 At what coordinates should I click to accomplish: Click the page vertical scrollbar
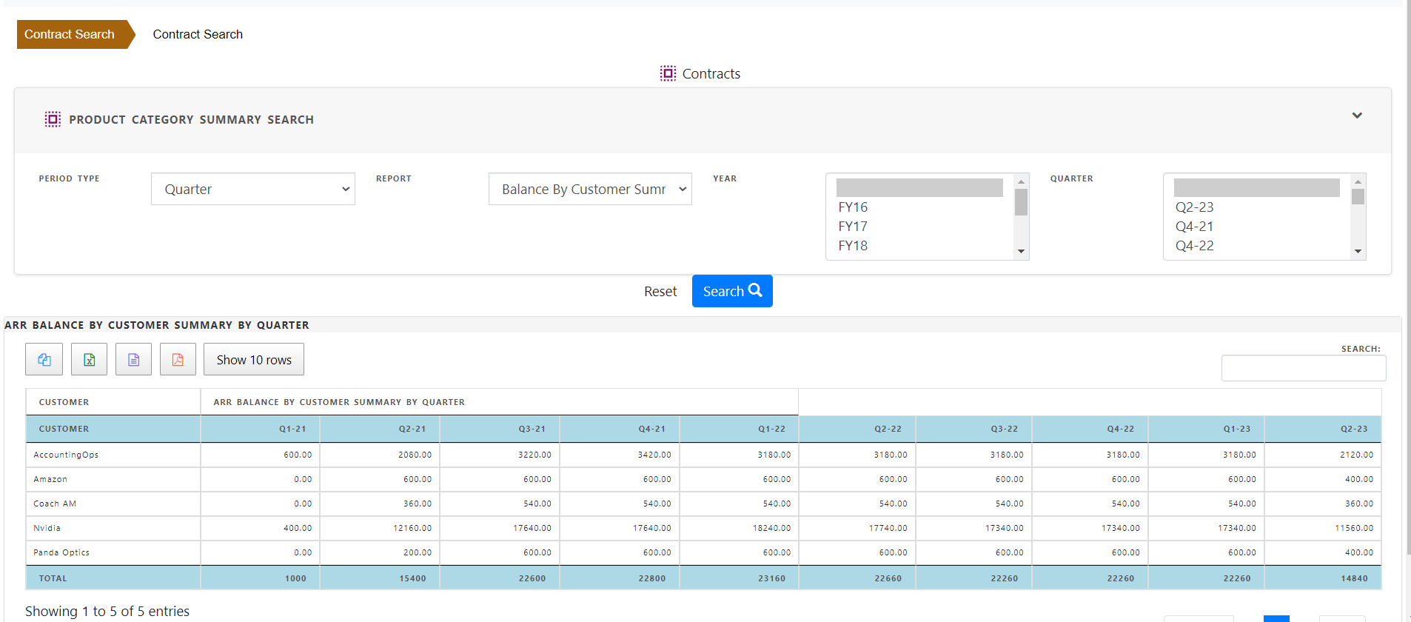coord(1408,278)
